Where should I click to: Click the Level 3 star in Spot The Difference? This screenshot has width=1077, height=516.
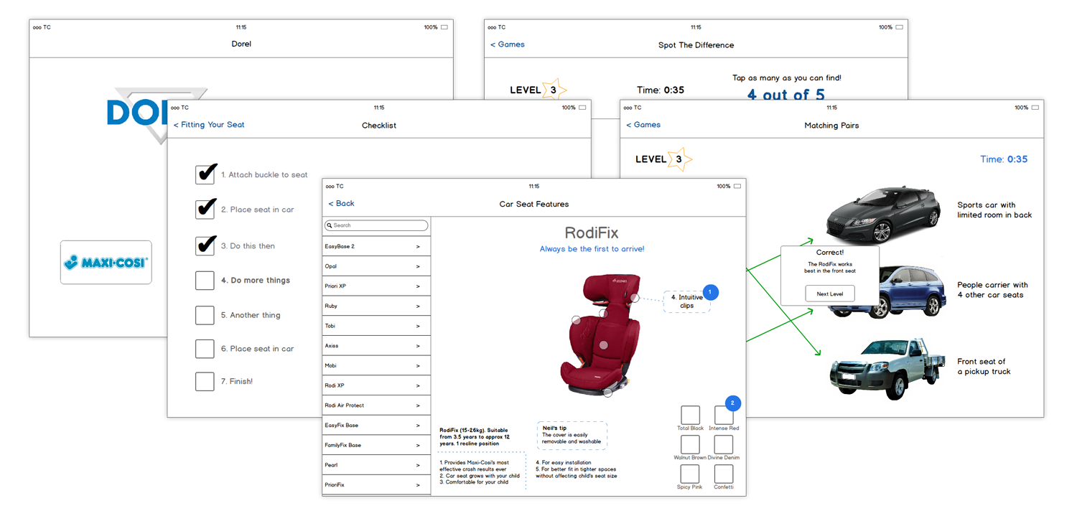pos(553,90)
